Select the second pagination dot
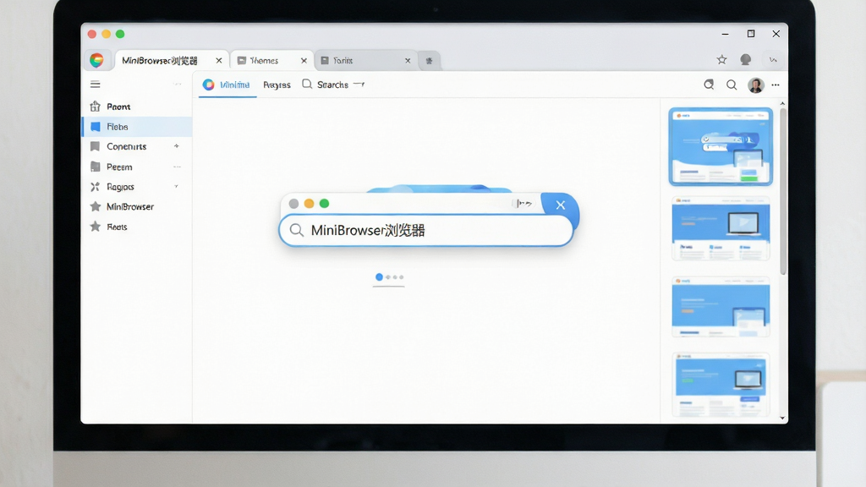 coord(387,277)
